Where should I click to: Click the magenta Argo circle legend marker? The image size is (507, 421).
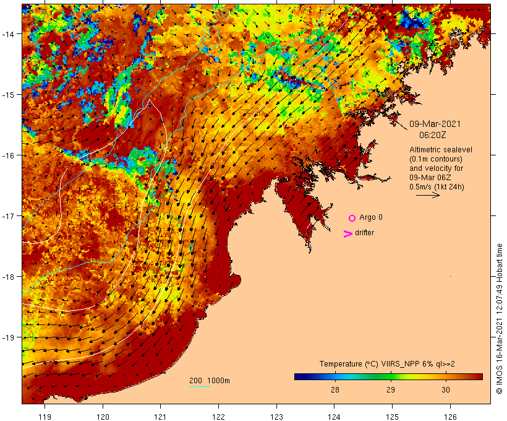point(352,218)
